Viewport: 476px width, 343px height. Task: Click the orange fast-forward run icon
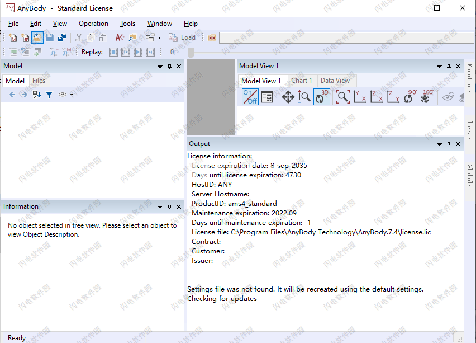212,37
